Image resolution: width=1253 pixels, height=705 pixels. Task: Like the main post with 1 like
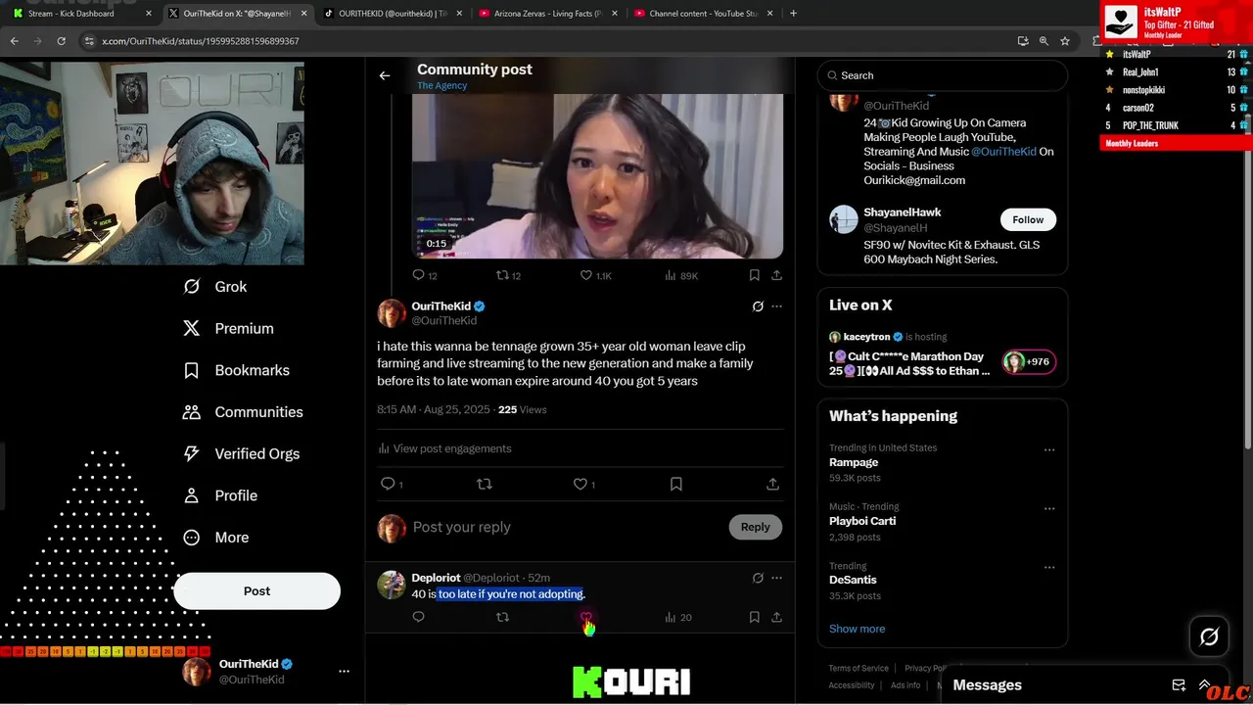[x=580, y=484]
